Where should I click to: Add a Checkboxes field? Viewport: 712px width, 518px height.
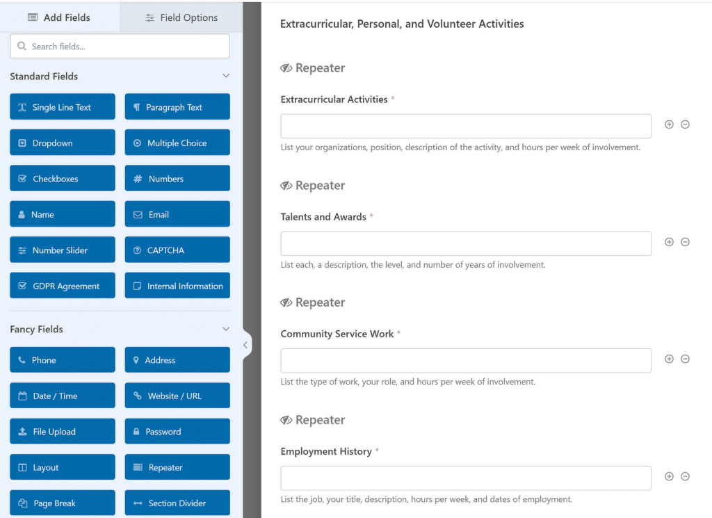(x=62, y=178)
